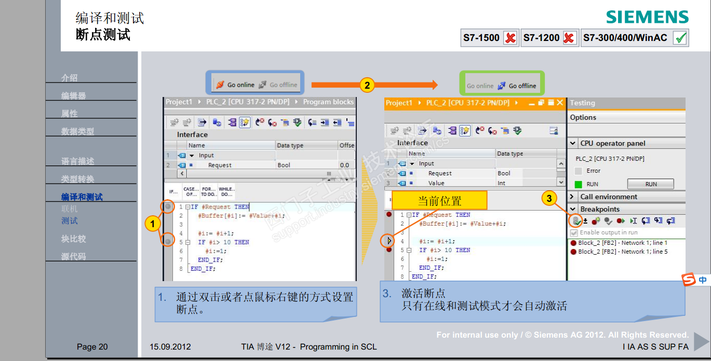Click the grey checkmark breakpoint icon
This screenshot has width=711, height=361.
point(608,221)
